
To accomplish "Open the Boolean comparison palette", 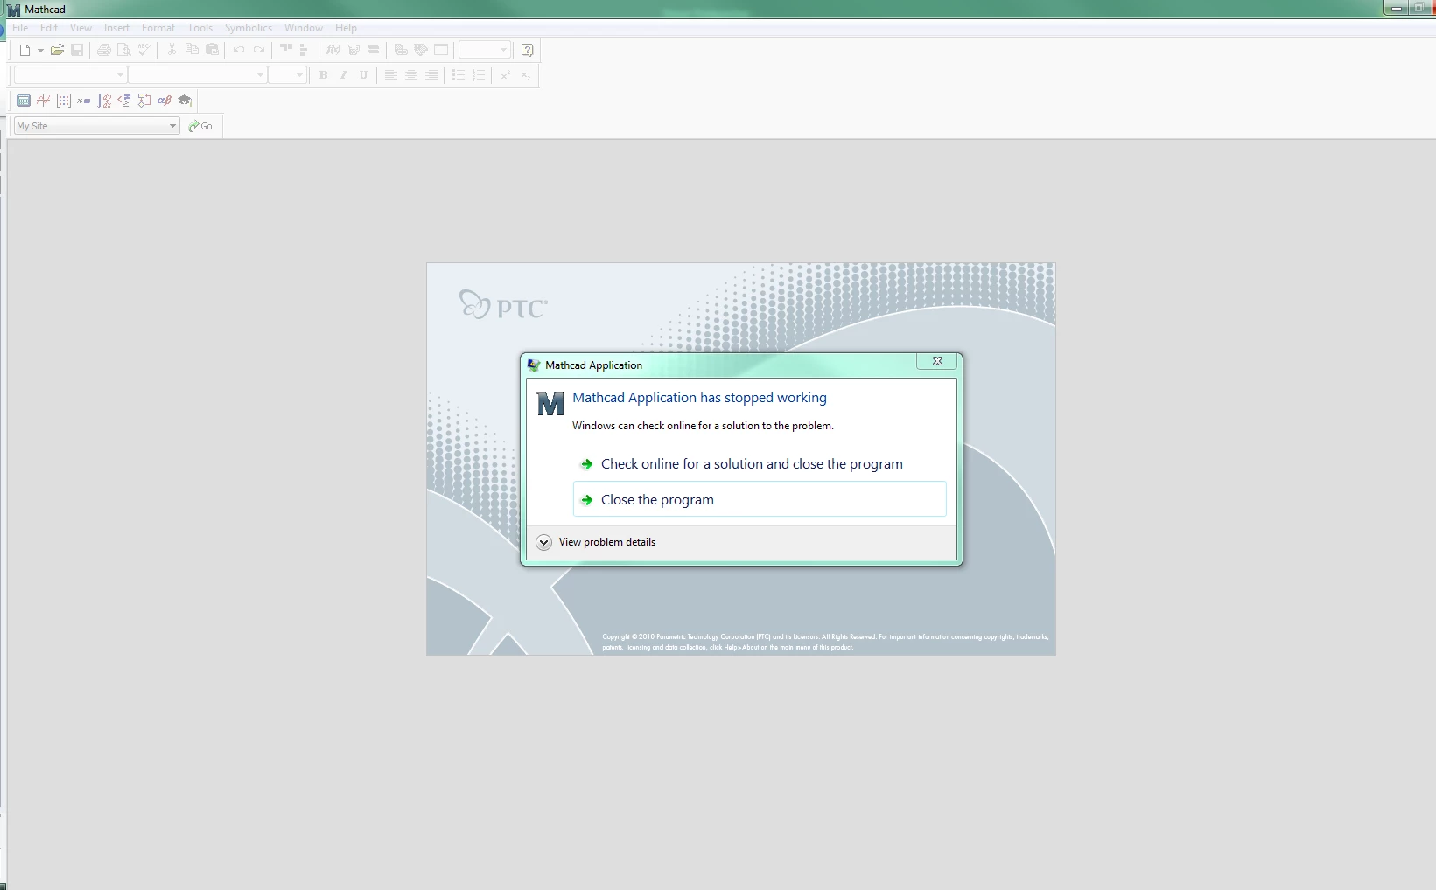I will pos(124,101).
